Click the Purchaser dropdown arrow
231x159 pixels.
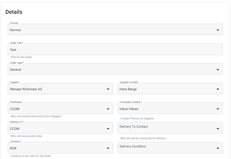click(x=108, y=109)
